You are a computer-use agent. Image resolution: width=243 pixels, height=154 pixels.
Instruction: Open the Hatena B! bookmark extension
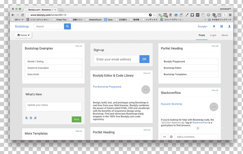tap(160, 15)
